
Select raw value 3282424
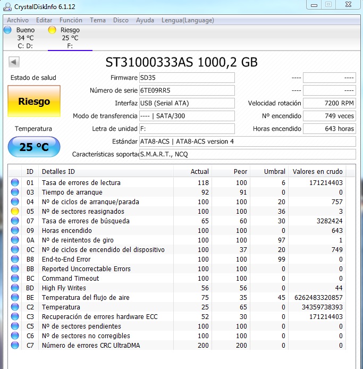click(x=330, y=221)
